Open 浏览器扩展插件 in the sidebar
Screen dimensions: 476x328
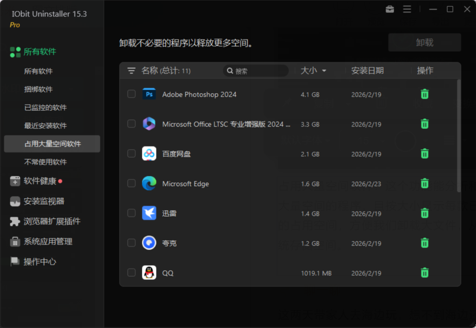(x=45, y=221)
